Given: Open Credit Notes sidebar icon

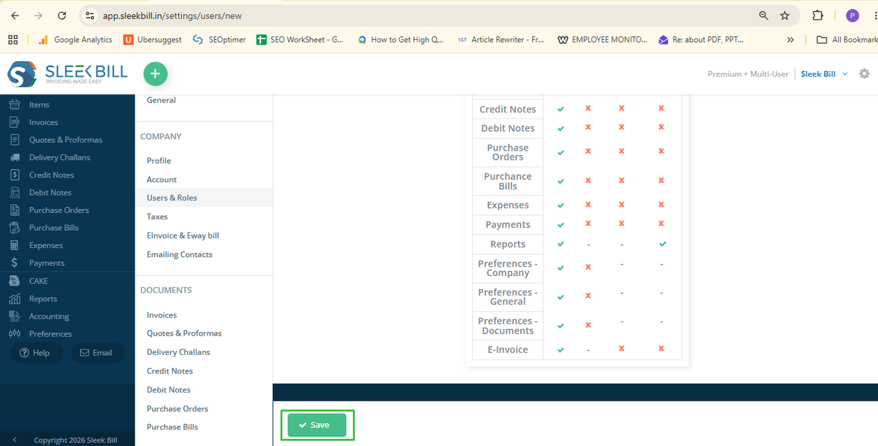Looking at the screenshot, I should click(14, 175).
